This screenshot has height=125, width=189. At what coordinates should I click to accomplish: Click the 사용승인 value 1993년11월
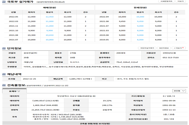tap(169, 53)
